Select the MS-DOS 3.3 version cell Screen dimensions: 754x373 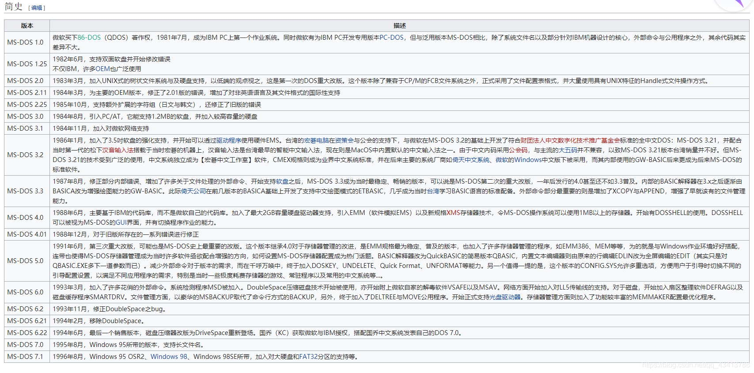click(27, 191)
